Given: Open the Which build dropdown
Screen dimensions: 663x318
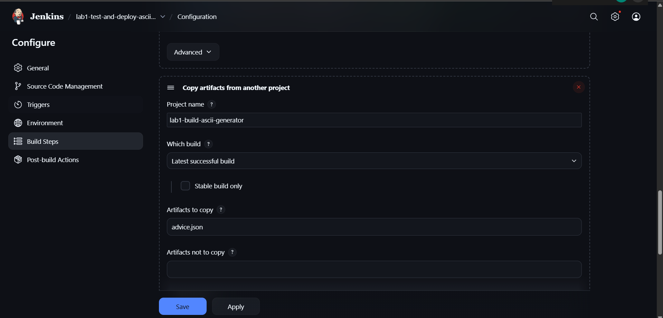Looking at the screenshot, I should [x=374, y=161].
